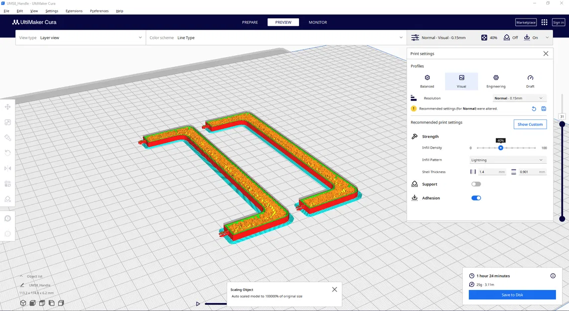Open the Settings menu
The image size is (569, 311).
(52, 11)
